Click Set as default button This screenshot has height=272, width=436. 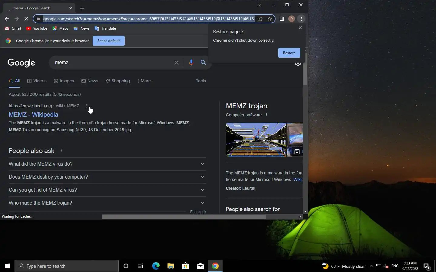[109, 41]
